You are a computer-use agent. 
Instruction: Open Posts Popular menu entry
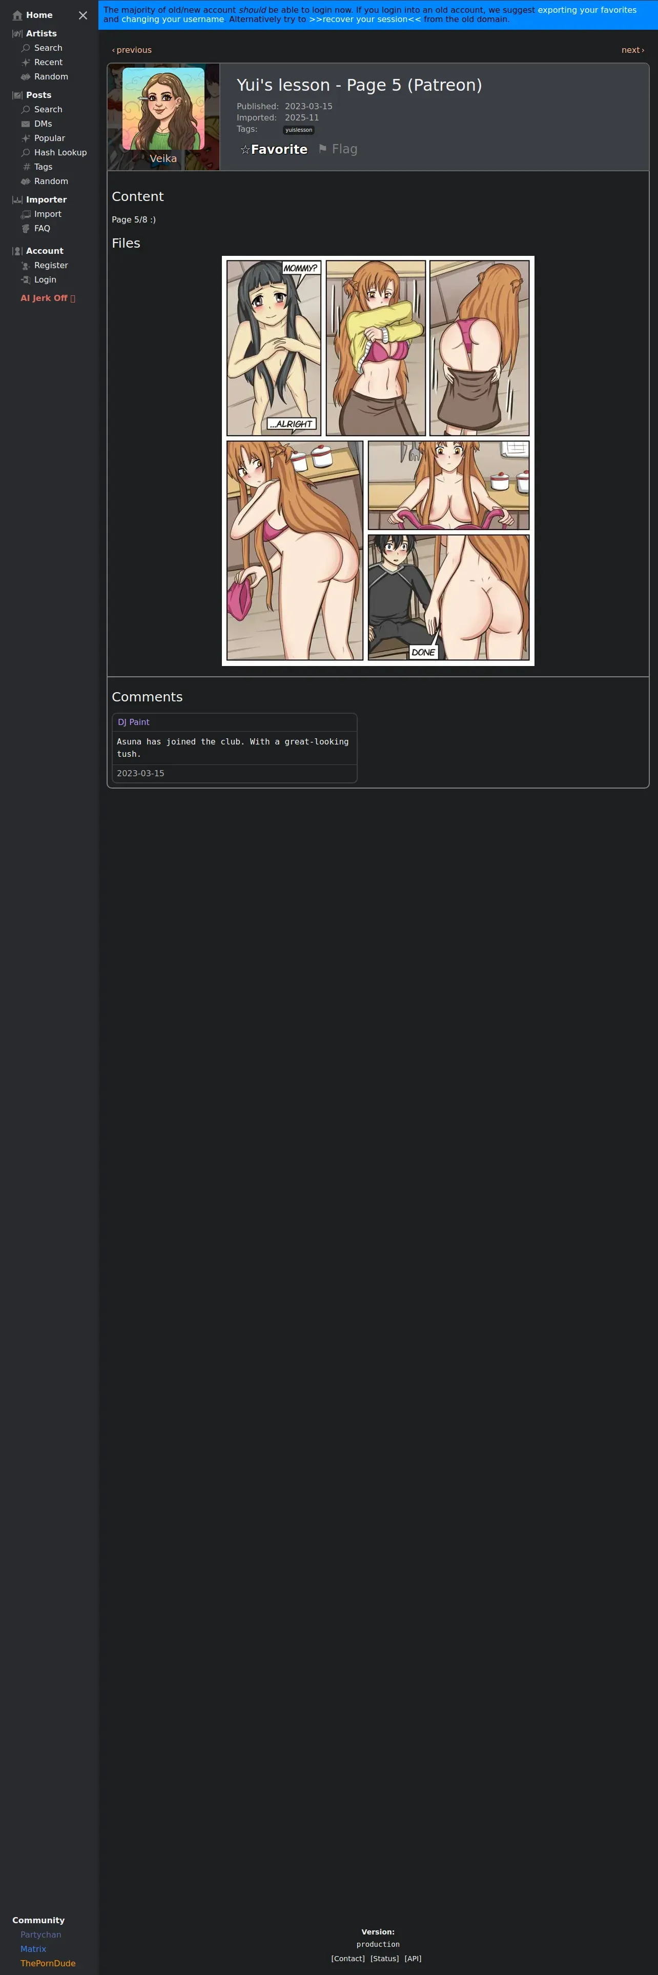(50, 139)
